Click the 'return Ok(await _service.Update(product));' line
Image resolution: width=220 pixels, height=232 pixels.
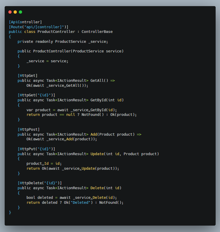(x=73, y=169)
